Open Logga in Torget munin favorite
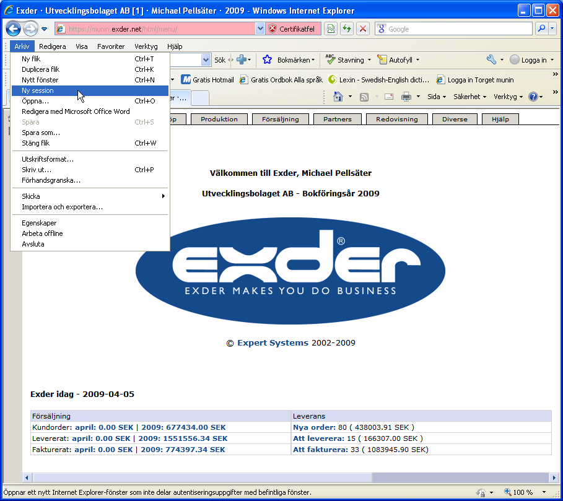 [x=474, y=80]
